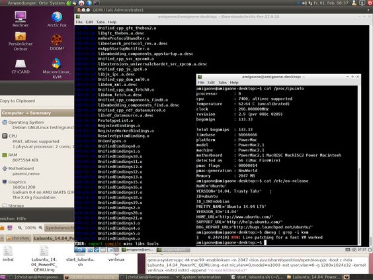
Task: Open the System menu in top panel
Action: click(x=57, y=3)
